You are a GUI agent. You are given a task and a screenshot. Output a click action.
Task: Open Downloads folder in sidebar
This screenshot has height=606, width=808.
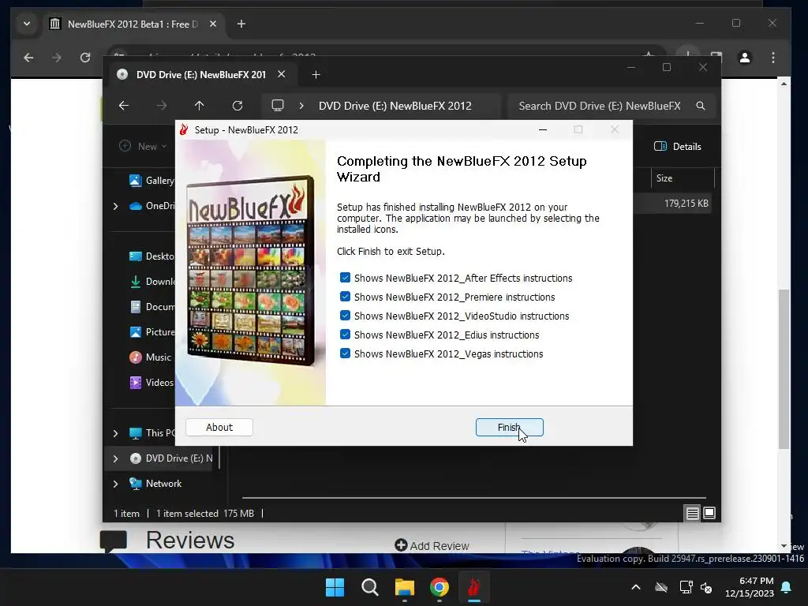[151, 282]
